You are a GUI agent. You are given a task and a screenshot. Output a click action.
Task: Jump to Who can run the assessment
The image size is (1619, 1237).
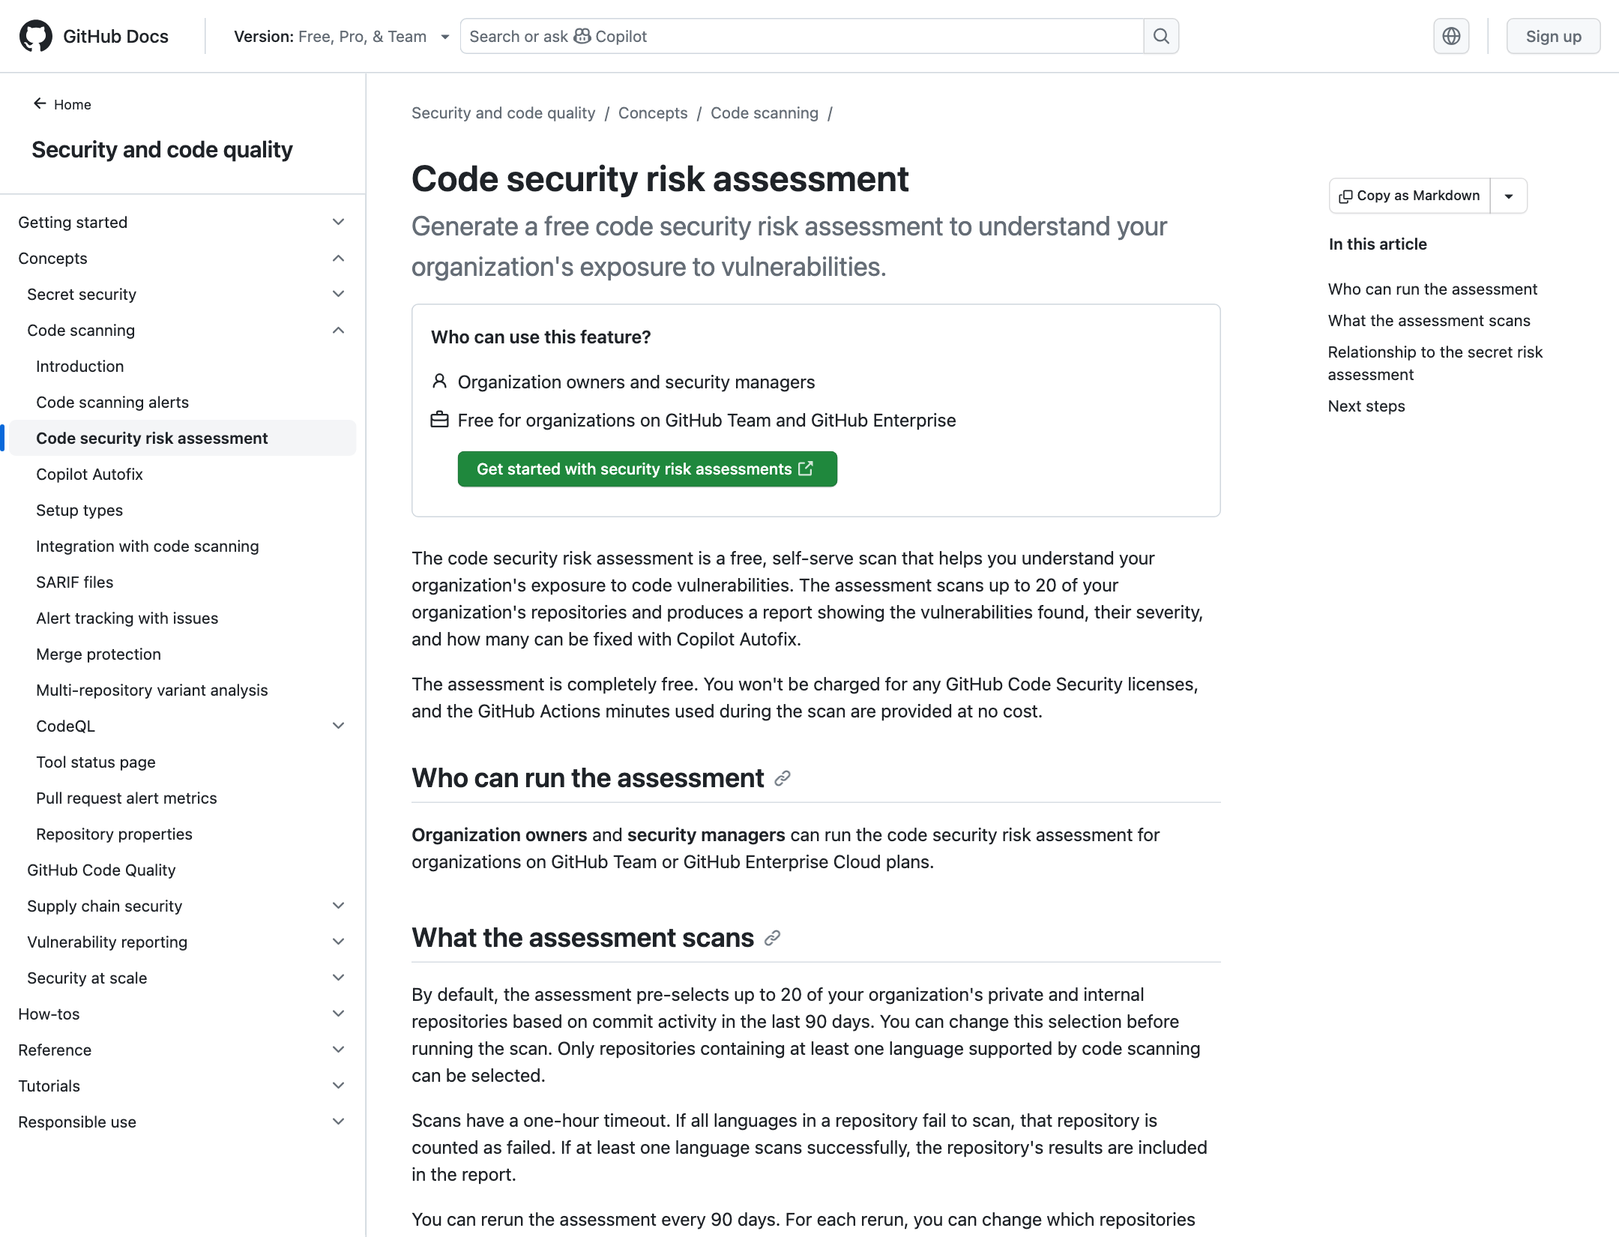pos(1432,289)
